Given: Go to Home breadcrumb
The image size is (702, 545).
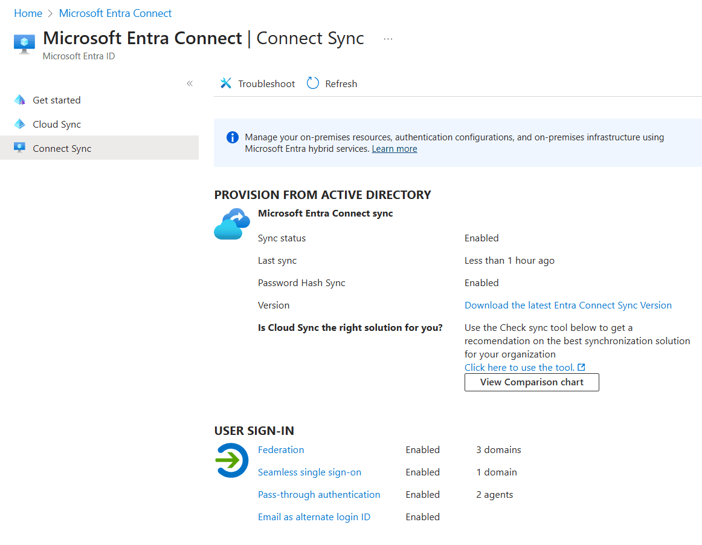Looking at the screenshot, I should [28, 13].
